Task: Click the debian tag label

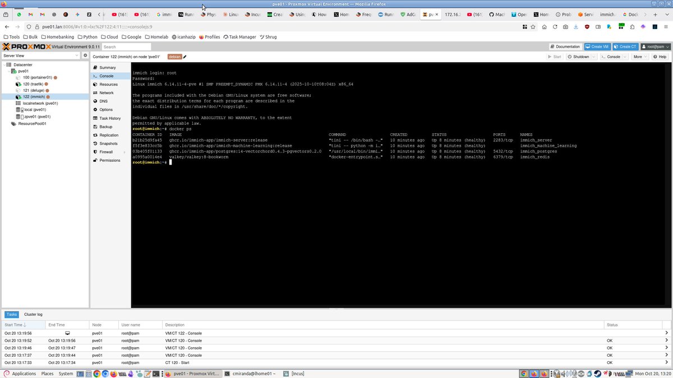Action: 174,57
